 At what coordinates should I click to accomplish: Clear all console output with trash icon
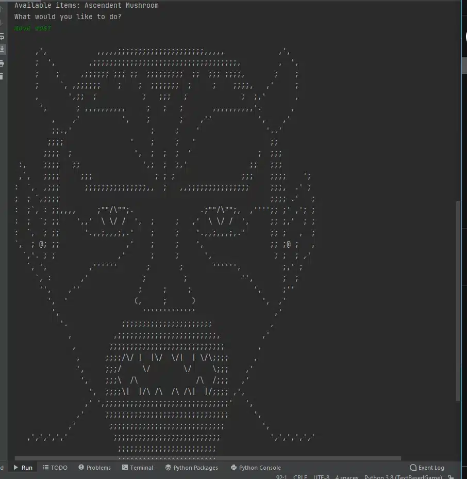tap(2, 76)
